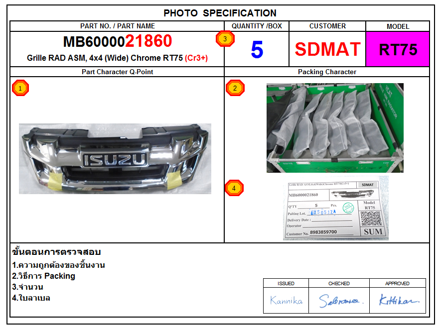Image resolution: width=442 pixels, height=331 pixels.
Task: Click the ISUZU emblem on the grille
Action: pos(115,160)
